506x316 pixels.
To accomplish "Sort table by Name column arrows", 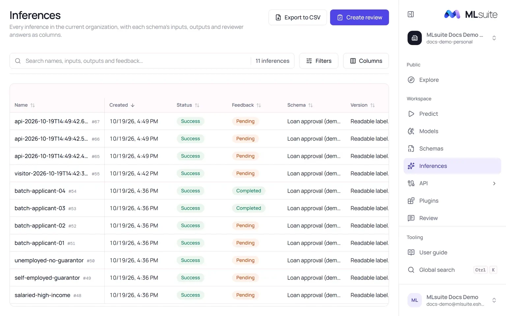I will [x=33, y=105].
